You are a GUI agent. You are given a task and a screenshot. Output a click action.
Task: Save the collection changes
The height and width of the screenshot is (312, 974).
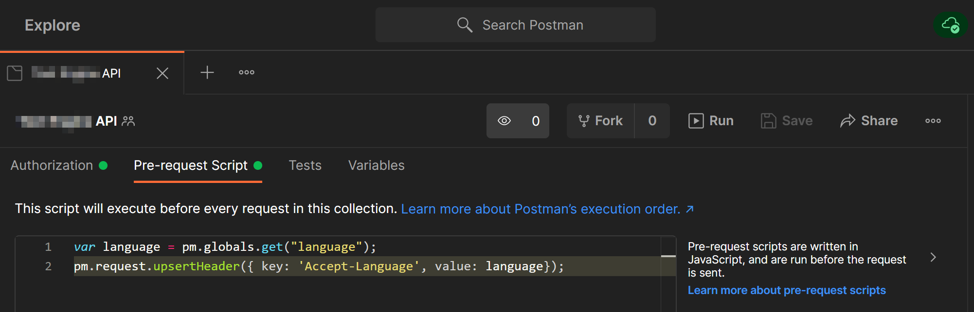pos(787,121)
